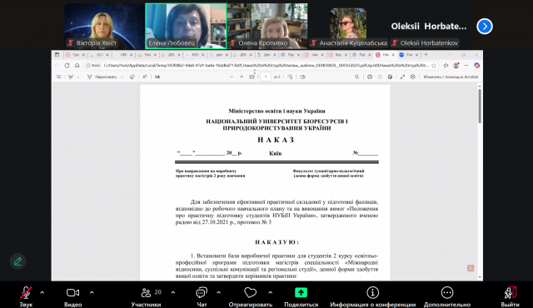Open a new browser tab with plus
This screenshot has width=533, height=308.
coord(426,55)
